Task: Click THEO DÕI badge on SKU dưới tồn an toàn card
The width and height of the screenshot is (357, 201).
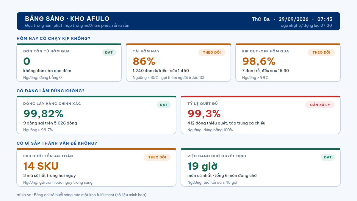Action: coord(157,157)
